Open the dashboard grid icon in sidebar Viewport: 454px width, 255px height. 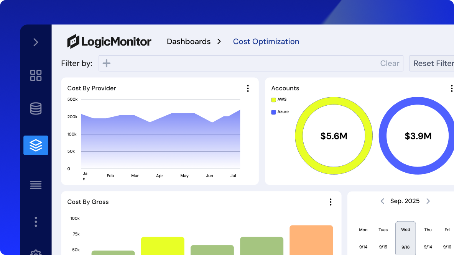click(x=36, y=75)
